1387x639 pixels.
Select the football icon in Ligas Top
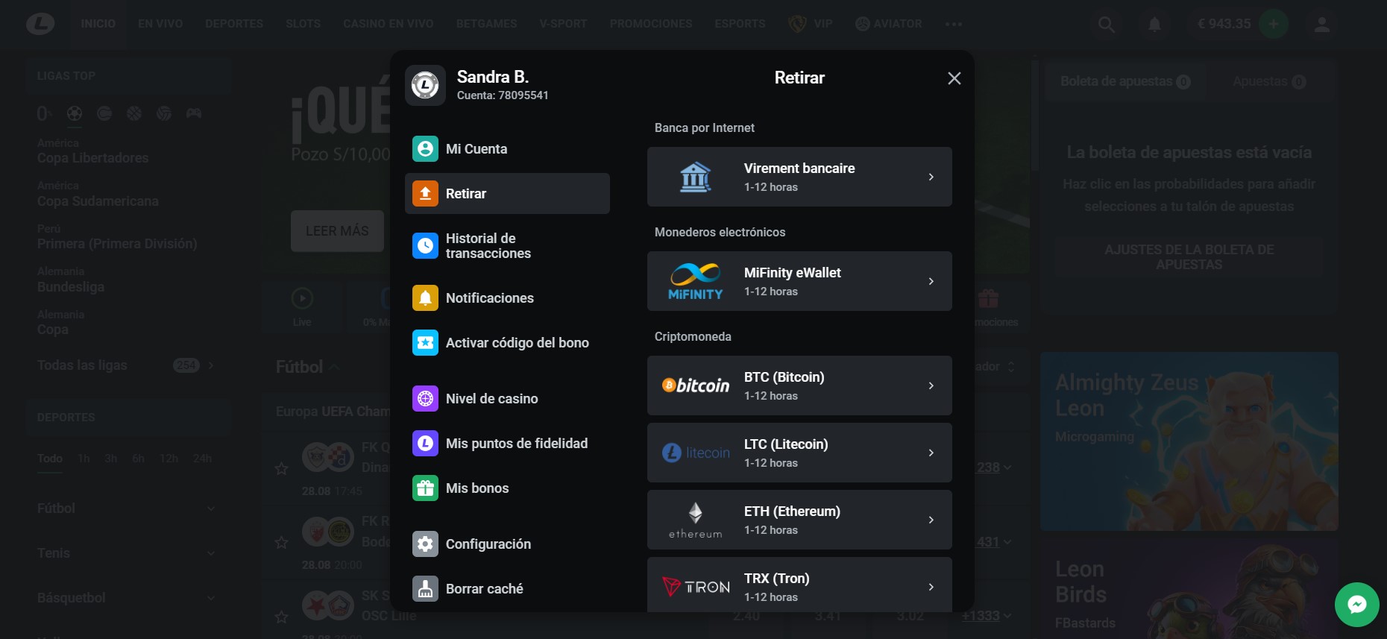tap(75, 113)
